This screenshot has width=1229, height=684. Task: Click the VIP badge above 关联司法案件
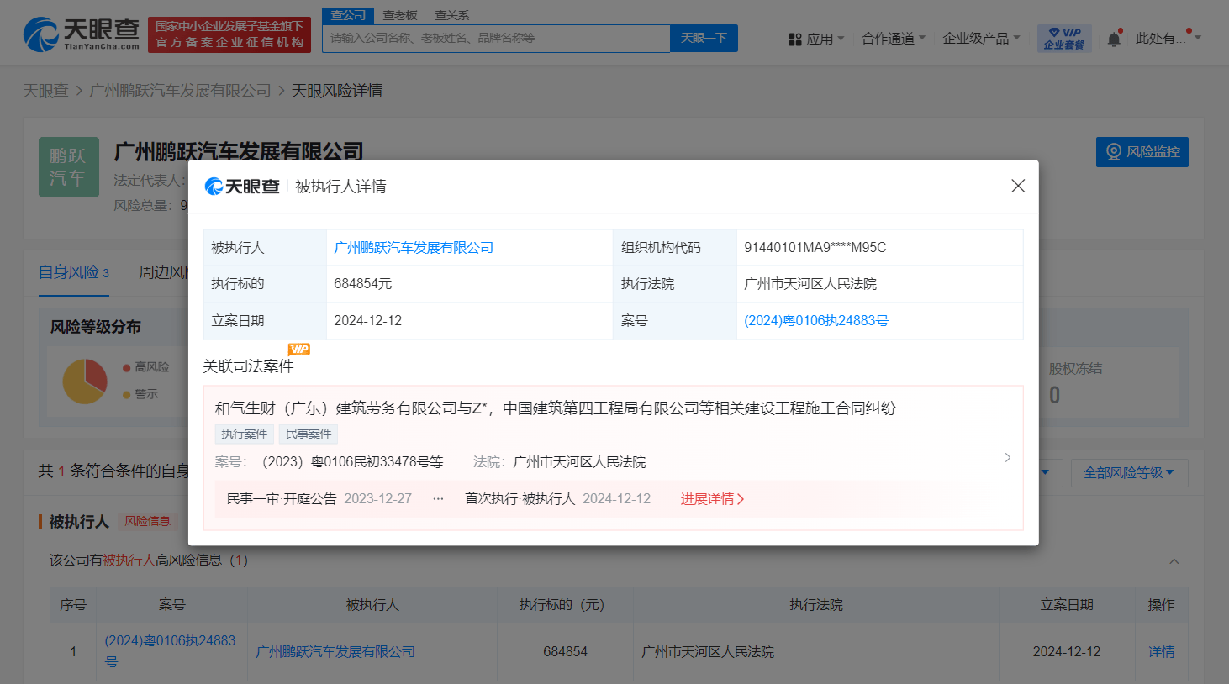pyautogui.click(x=299, y=349)
